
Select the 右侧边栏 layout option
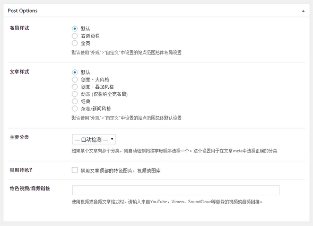tap(75, 36)
